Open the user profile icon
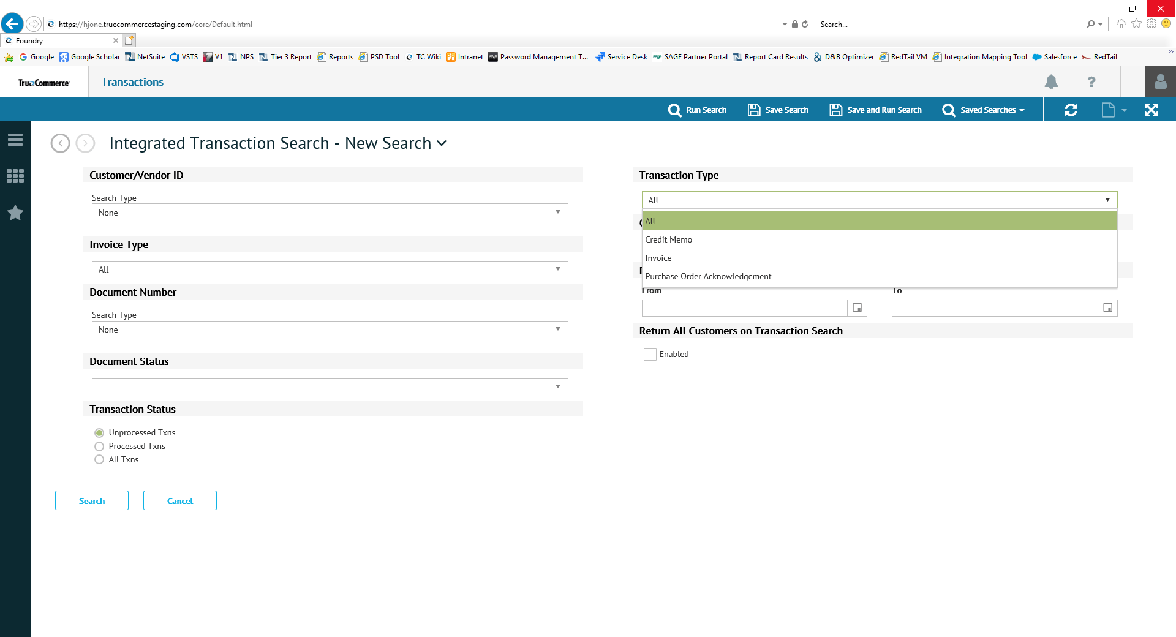1176x637 pixels. click(1160, 82)
